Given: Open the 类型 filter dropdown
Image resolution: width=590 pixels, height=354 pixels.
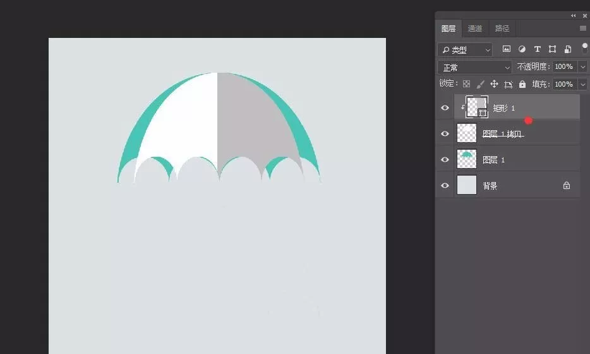Looking at the screenshot, I should click(x=465, y=50).
